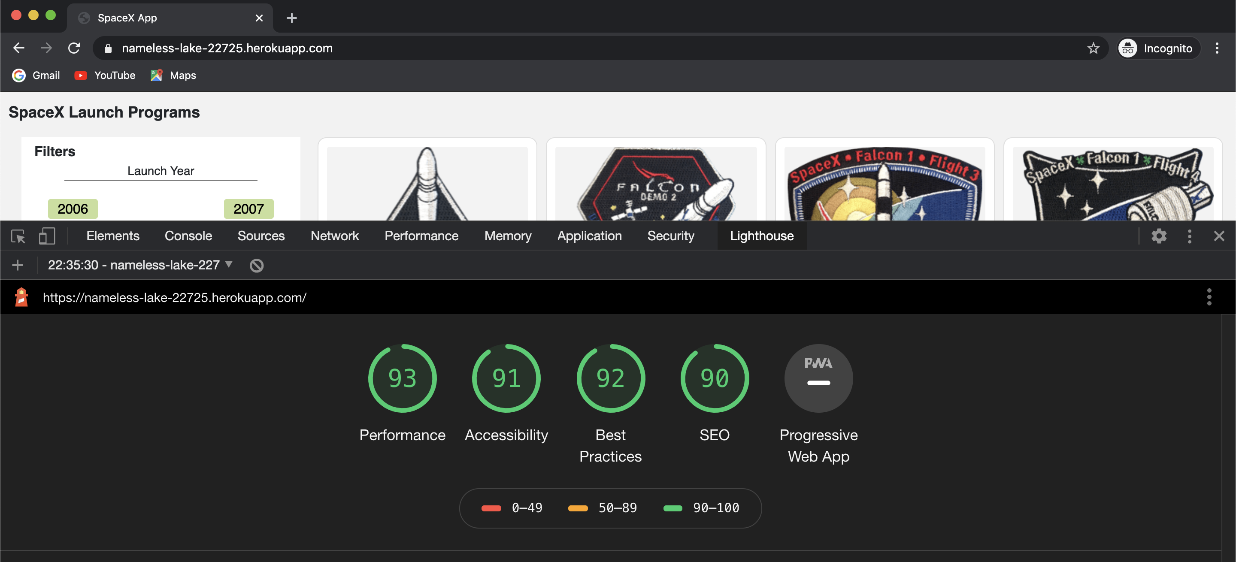Go forward in browser history
This screenshot has width=1236, height=562.
click(x=46, y=48)
